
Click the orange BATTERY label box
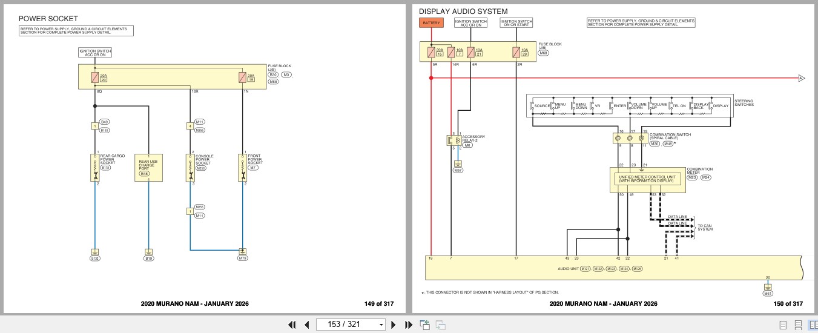[432, 23]
